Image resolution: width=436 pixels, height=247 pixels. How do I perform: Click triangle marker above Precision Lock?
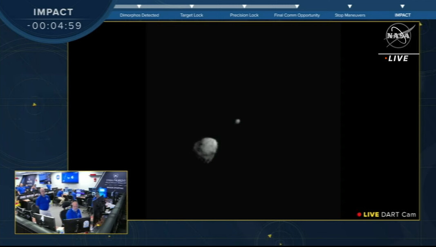[244, 7]
